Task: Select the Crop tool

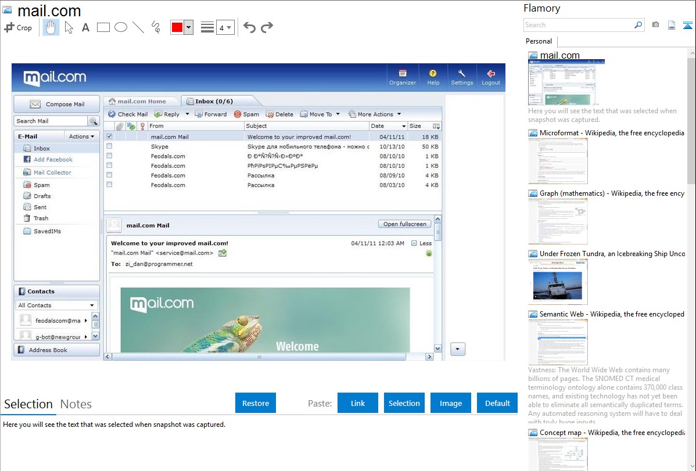Action: 18,27
